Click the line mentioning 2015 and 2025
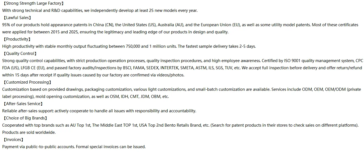 (115, 32)
